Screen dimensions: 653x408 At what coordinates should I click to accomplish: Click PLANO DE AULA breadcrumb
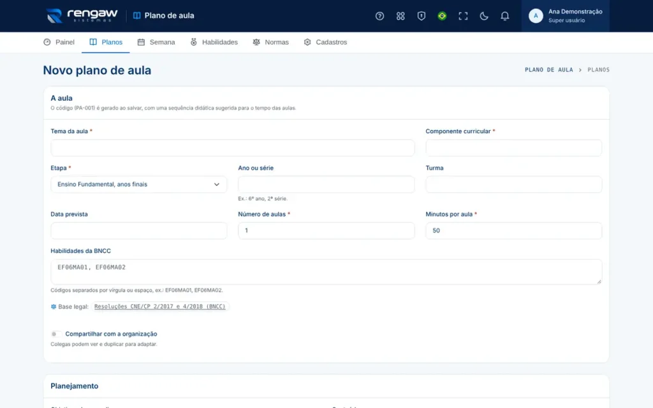point(549,70)
